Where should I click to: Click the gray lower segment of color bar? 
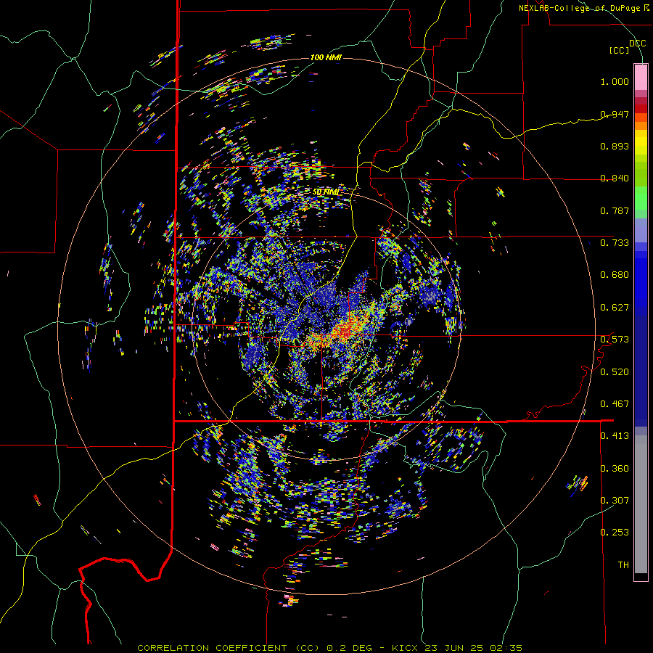[x=641, y=504]
